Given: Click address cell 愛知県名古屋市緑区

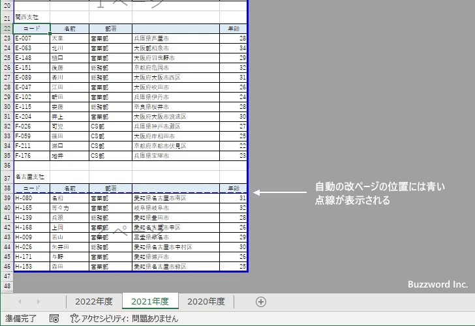Looking at the screenshot, I should point(176,267).
